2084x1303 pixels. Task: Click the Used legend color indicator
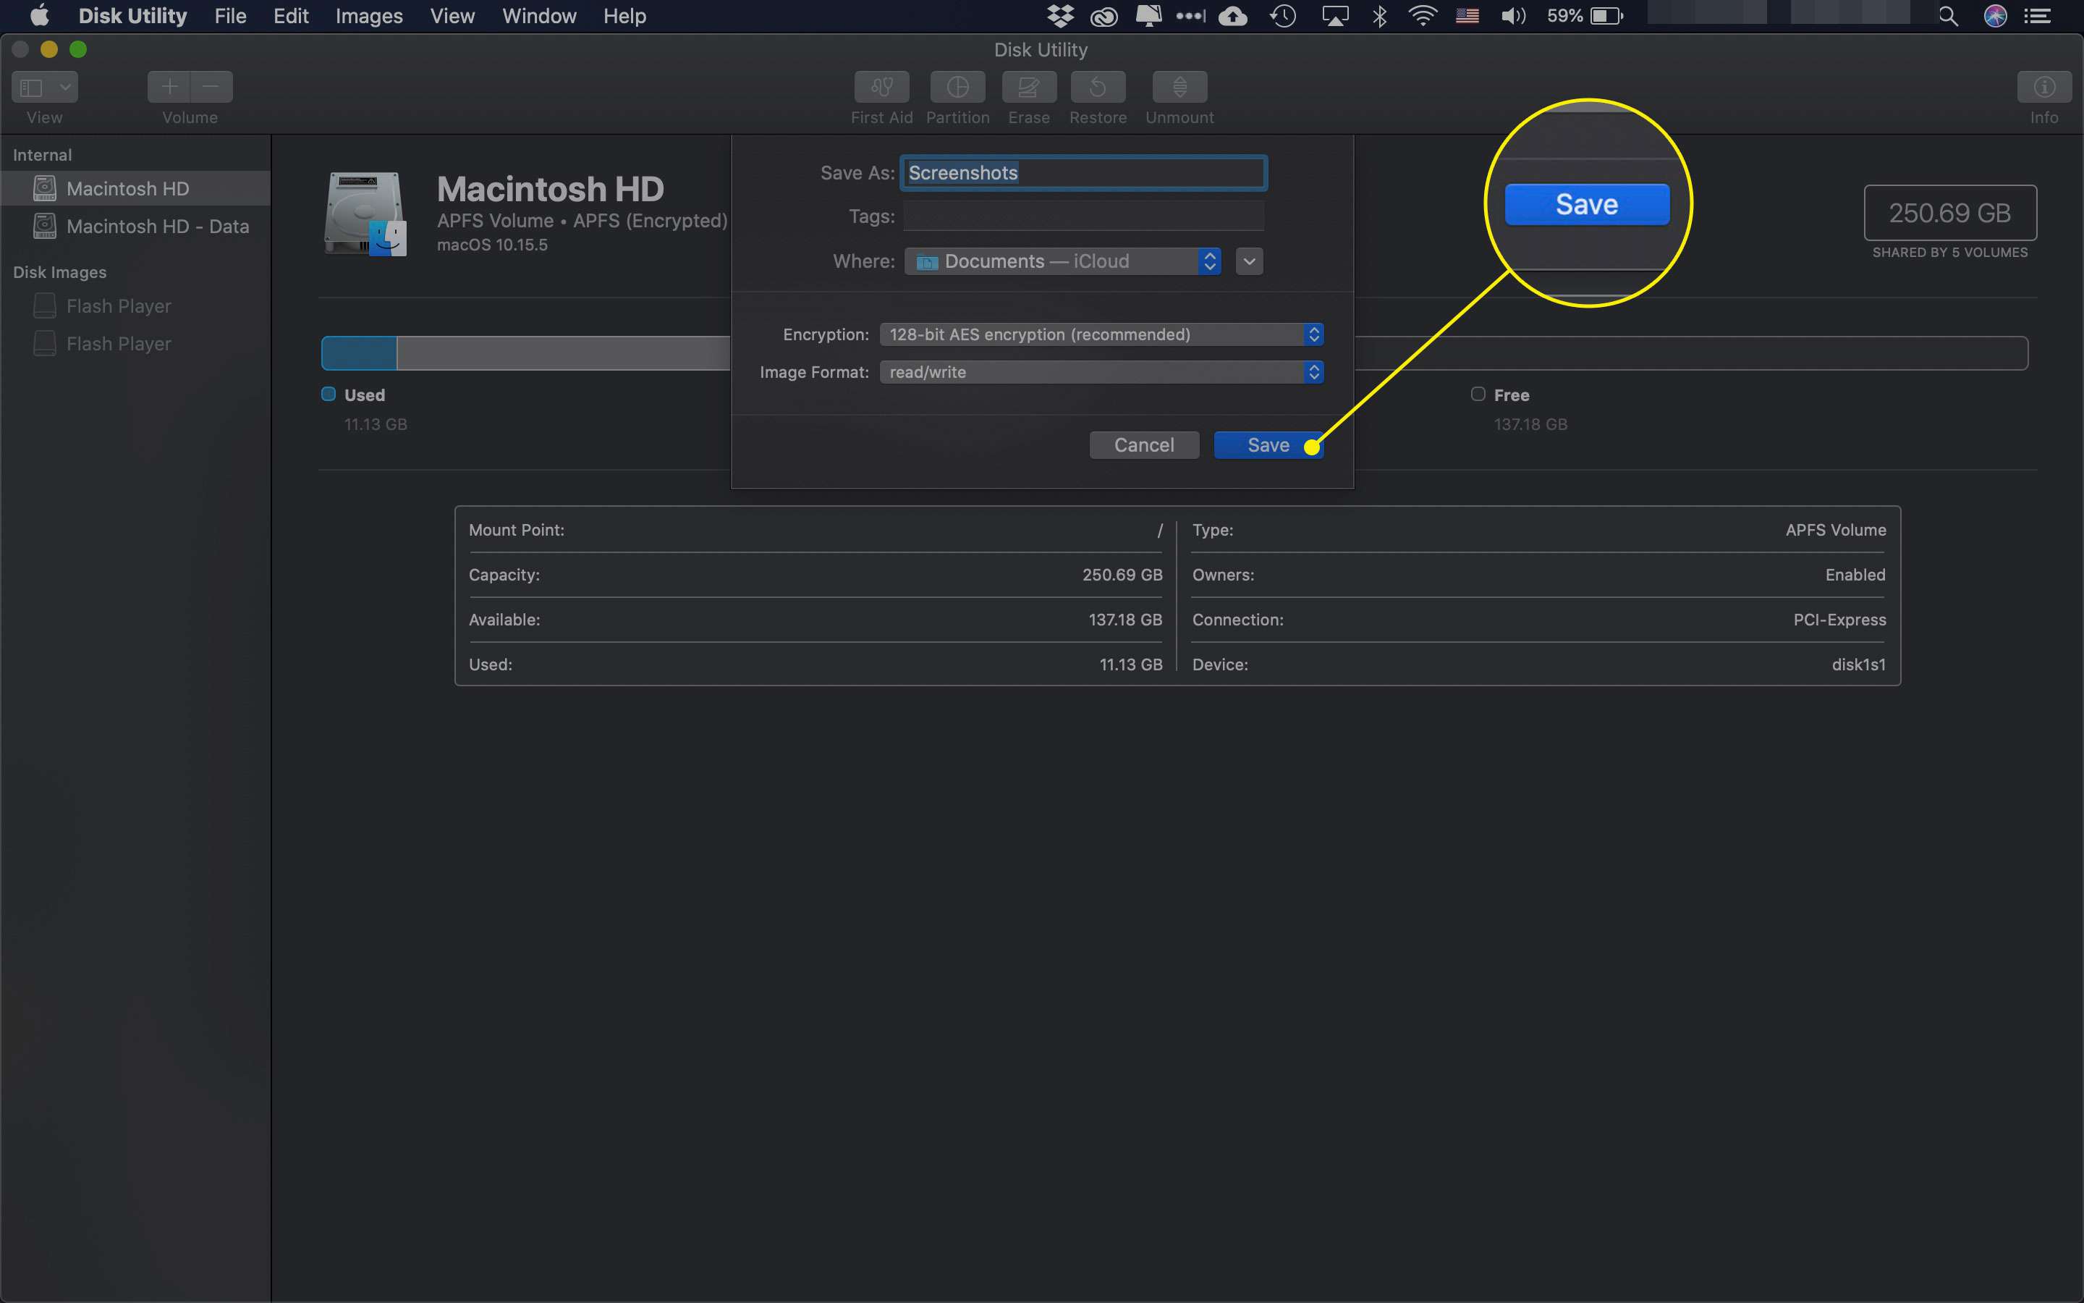point(328,394)
